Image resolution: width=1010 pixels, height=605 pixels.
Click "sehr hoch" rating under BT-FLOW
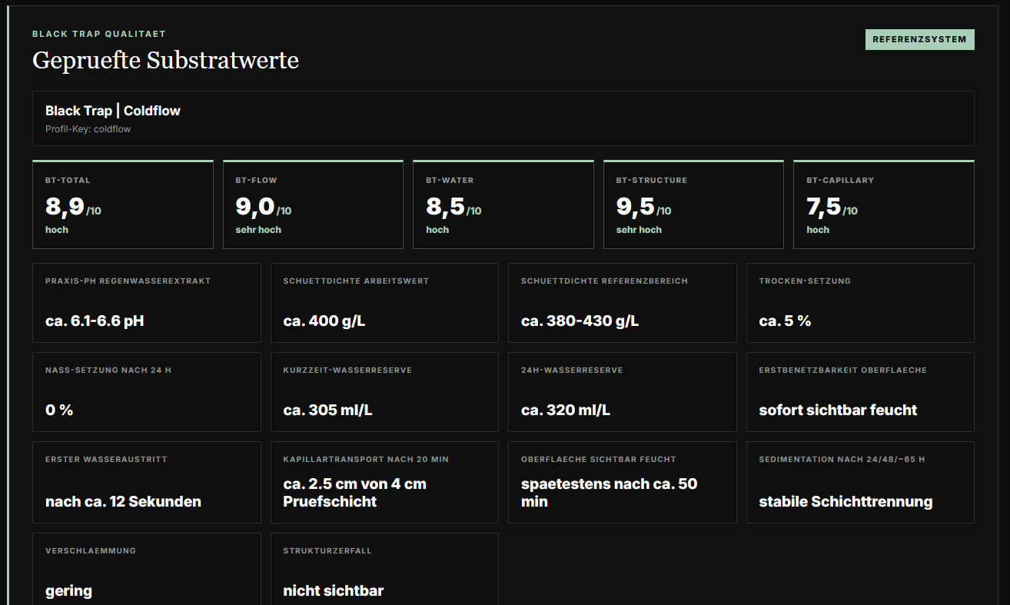pos(258,230)
